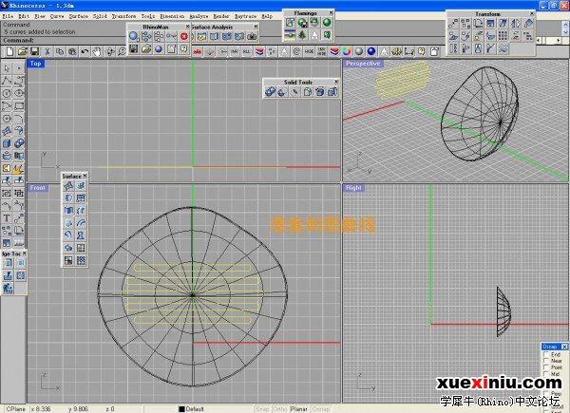Close the Solid Tools floating toolbar
570x413 pixels.
[336, 82]
